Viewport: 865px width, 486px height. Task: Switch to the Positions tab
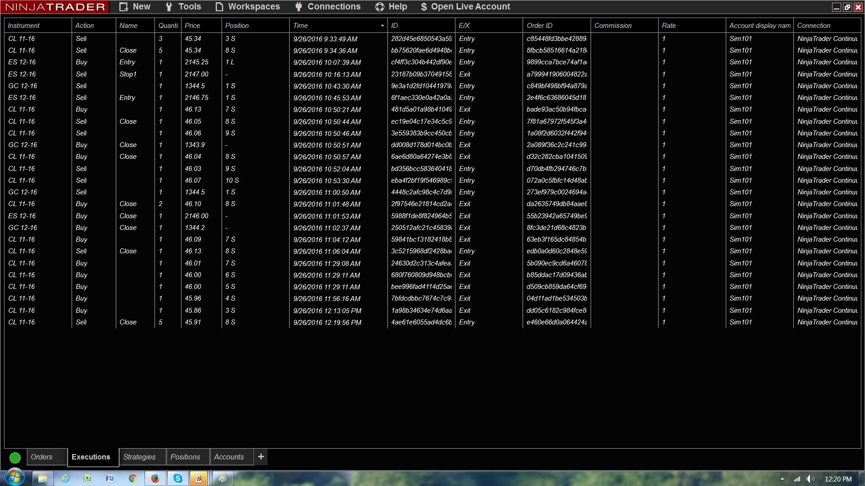point(185,457)
